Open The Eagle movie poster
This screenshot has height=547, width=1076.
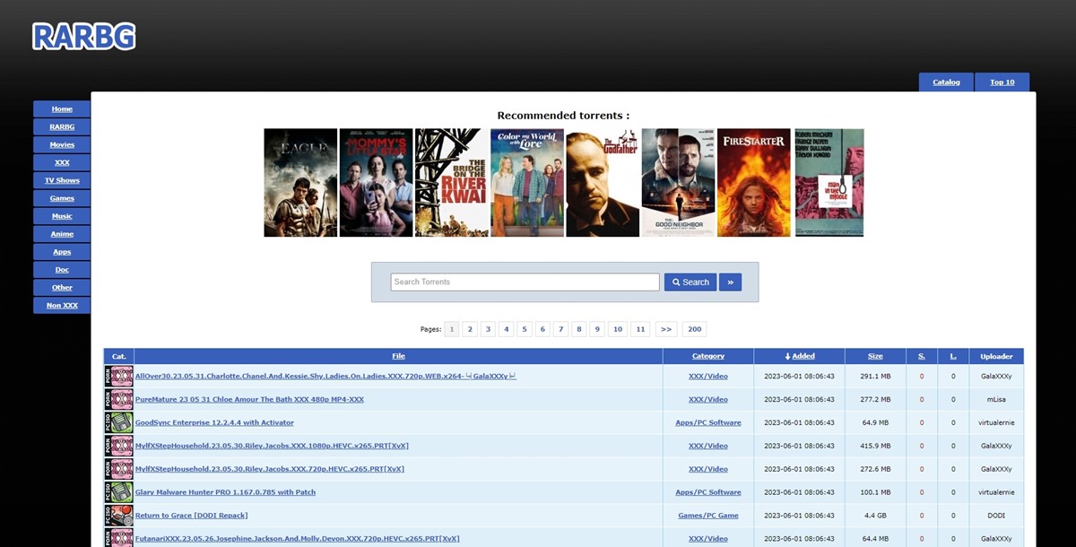[x=300, y=183]
